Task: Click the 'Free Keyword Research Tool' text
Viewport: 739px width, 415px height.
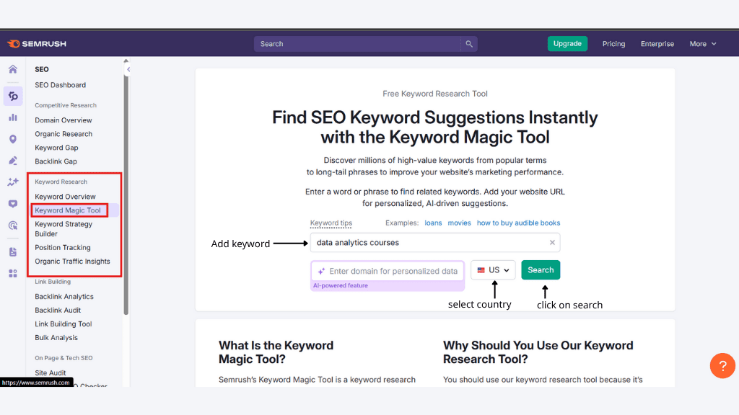Action: click(x=435, y=94)
